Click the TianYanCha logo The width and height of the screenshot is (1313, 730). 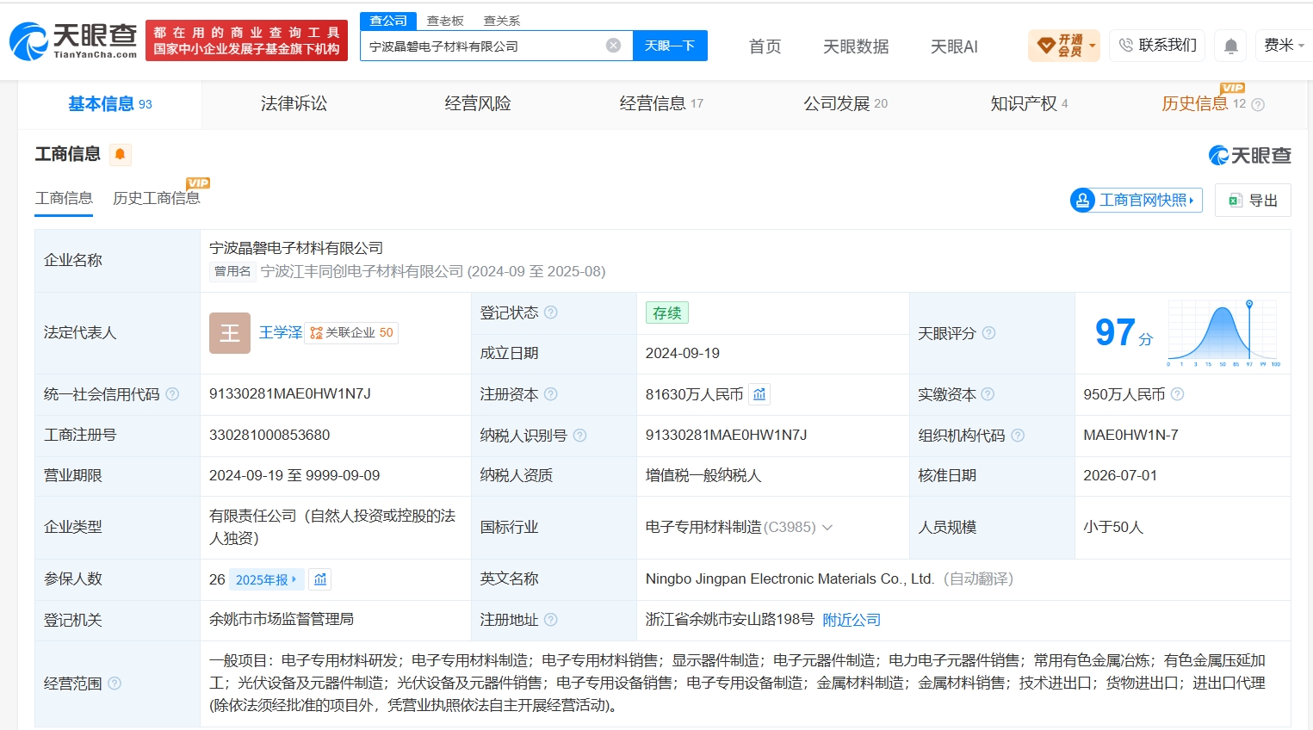click(x=73, y=40)
